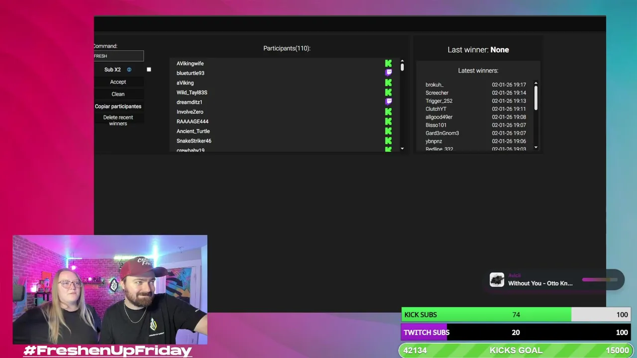Screen dimensions: 637x358
Task: Click winner ClutchYT in latest winners
Action: click(436, 109)
